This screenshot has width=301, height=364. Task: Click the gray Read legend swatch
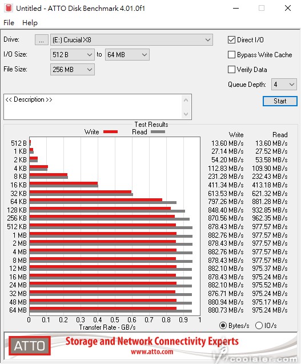click(x=158, y=132)
